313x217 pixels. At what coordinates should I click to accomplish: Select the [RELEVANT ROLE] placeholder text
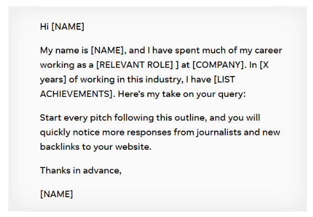[135, 64]
